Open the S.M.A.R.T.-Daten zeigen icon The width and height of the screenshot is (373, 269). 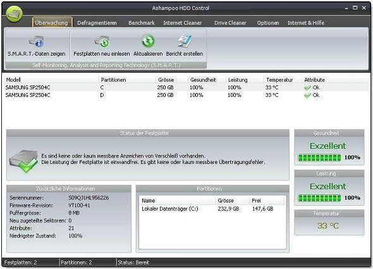pos(37,42)
